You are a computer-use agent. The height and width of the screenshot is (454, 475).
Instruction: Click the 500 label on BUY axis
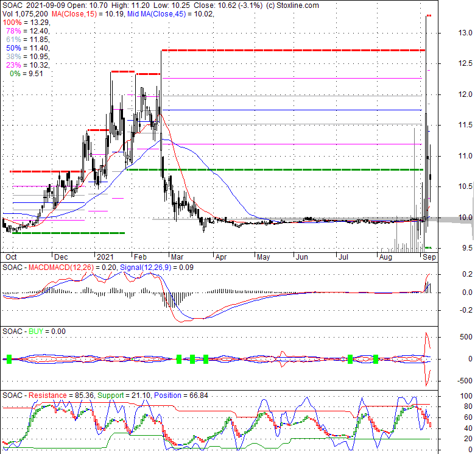point(466,337)
